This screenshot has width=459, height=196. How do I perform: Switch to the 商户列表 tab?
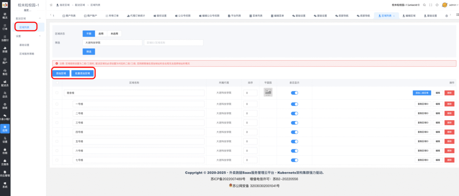[x=69, y=16]
